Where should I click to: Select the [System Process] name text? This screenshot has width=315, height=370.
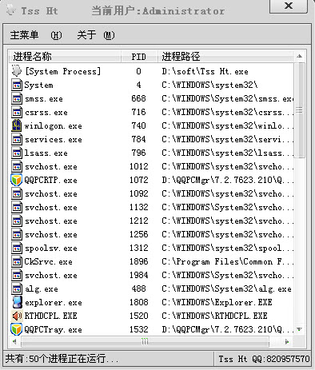[x=63, y=71]
